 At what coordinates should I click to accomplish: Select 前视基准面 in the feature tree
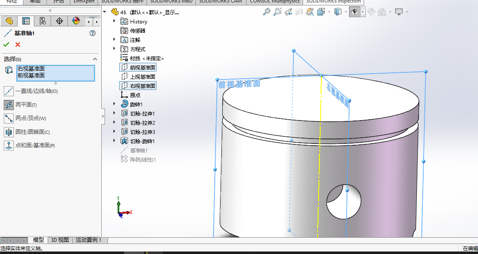coord(138,67)
